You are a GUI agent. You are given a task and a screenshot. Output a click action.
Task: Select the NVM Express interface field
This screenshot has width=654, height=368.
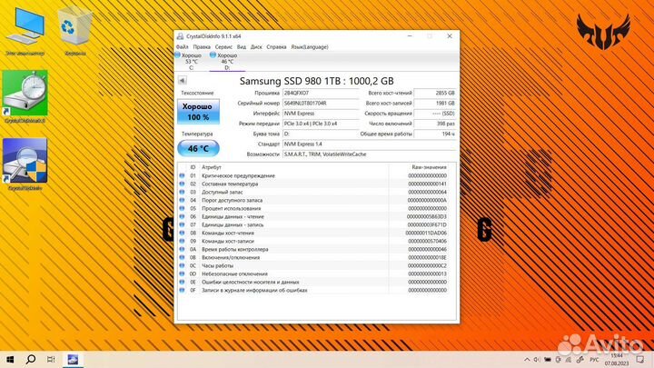[321, 114]
